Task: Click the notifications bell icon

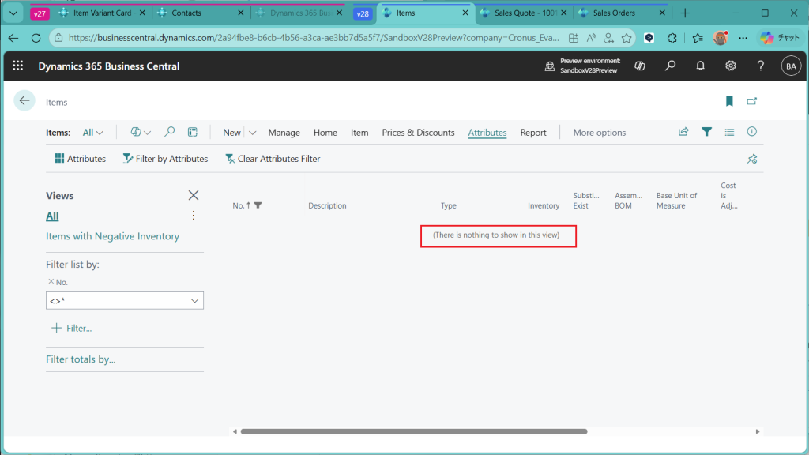Action: click(x=700, y=66)
